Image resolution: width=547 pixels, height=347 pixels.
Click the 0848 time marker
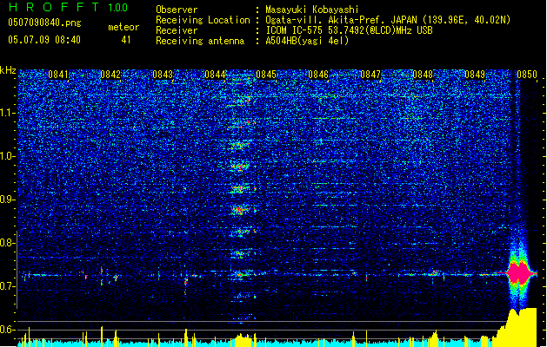423,75
